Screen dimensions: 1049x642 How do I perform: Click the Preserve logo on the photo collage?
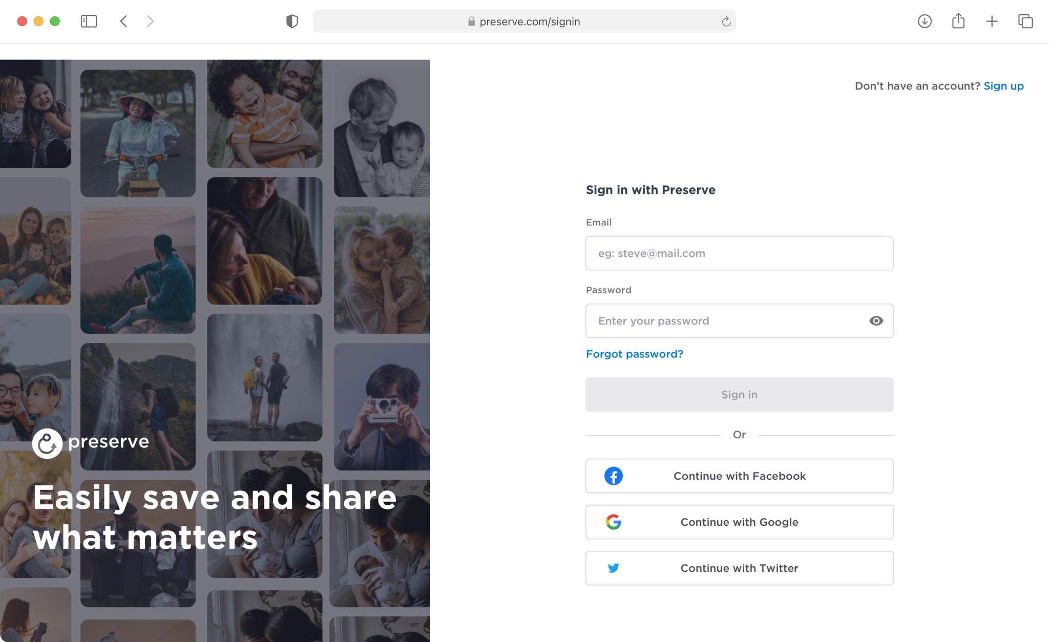(x=91, y=442)
